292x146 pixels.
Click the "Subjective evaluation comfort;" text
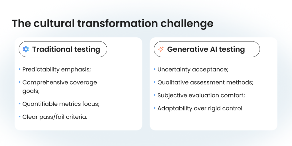(201, 96)
